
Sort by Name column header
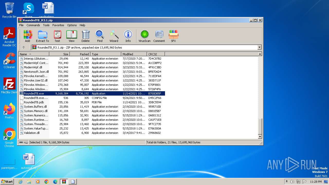pos(34,54)
